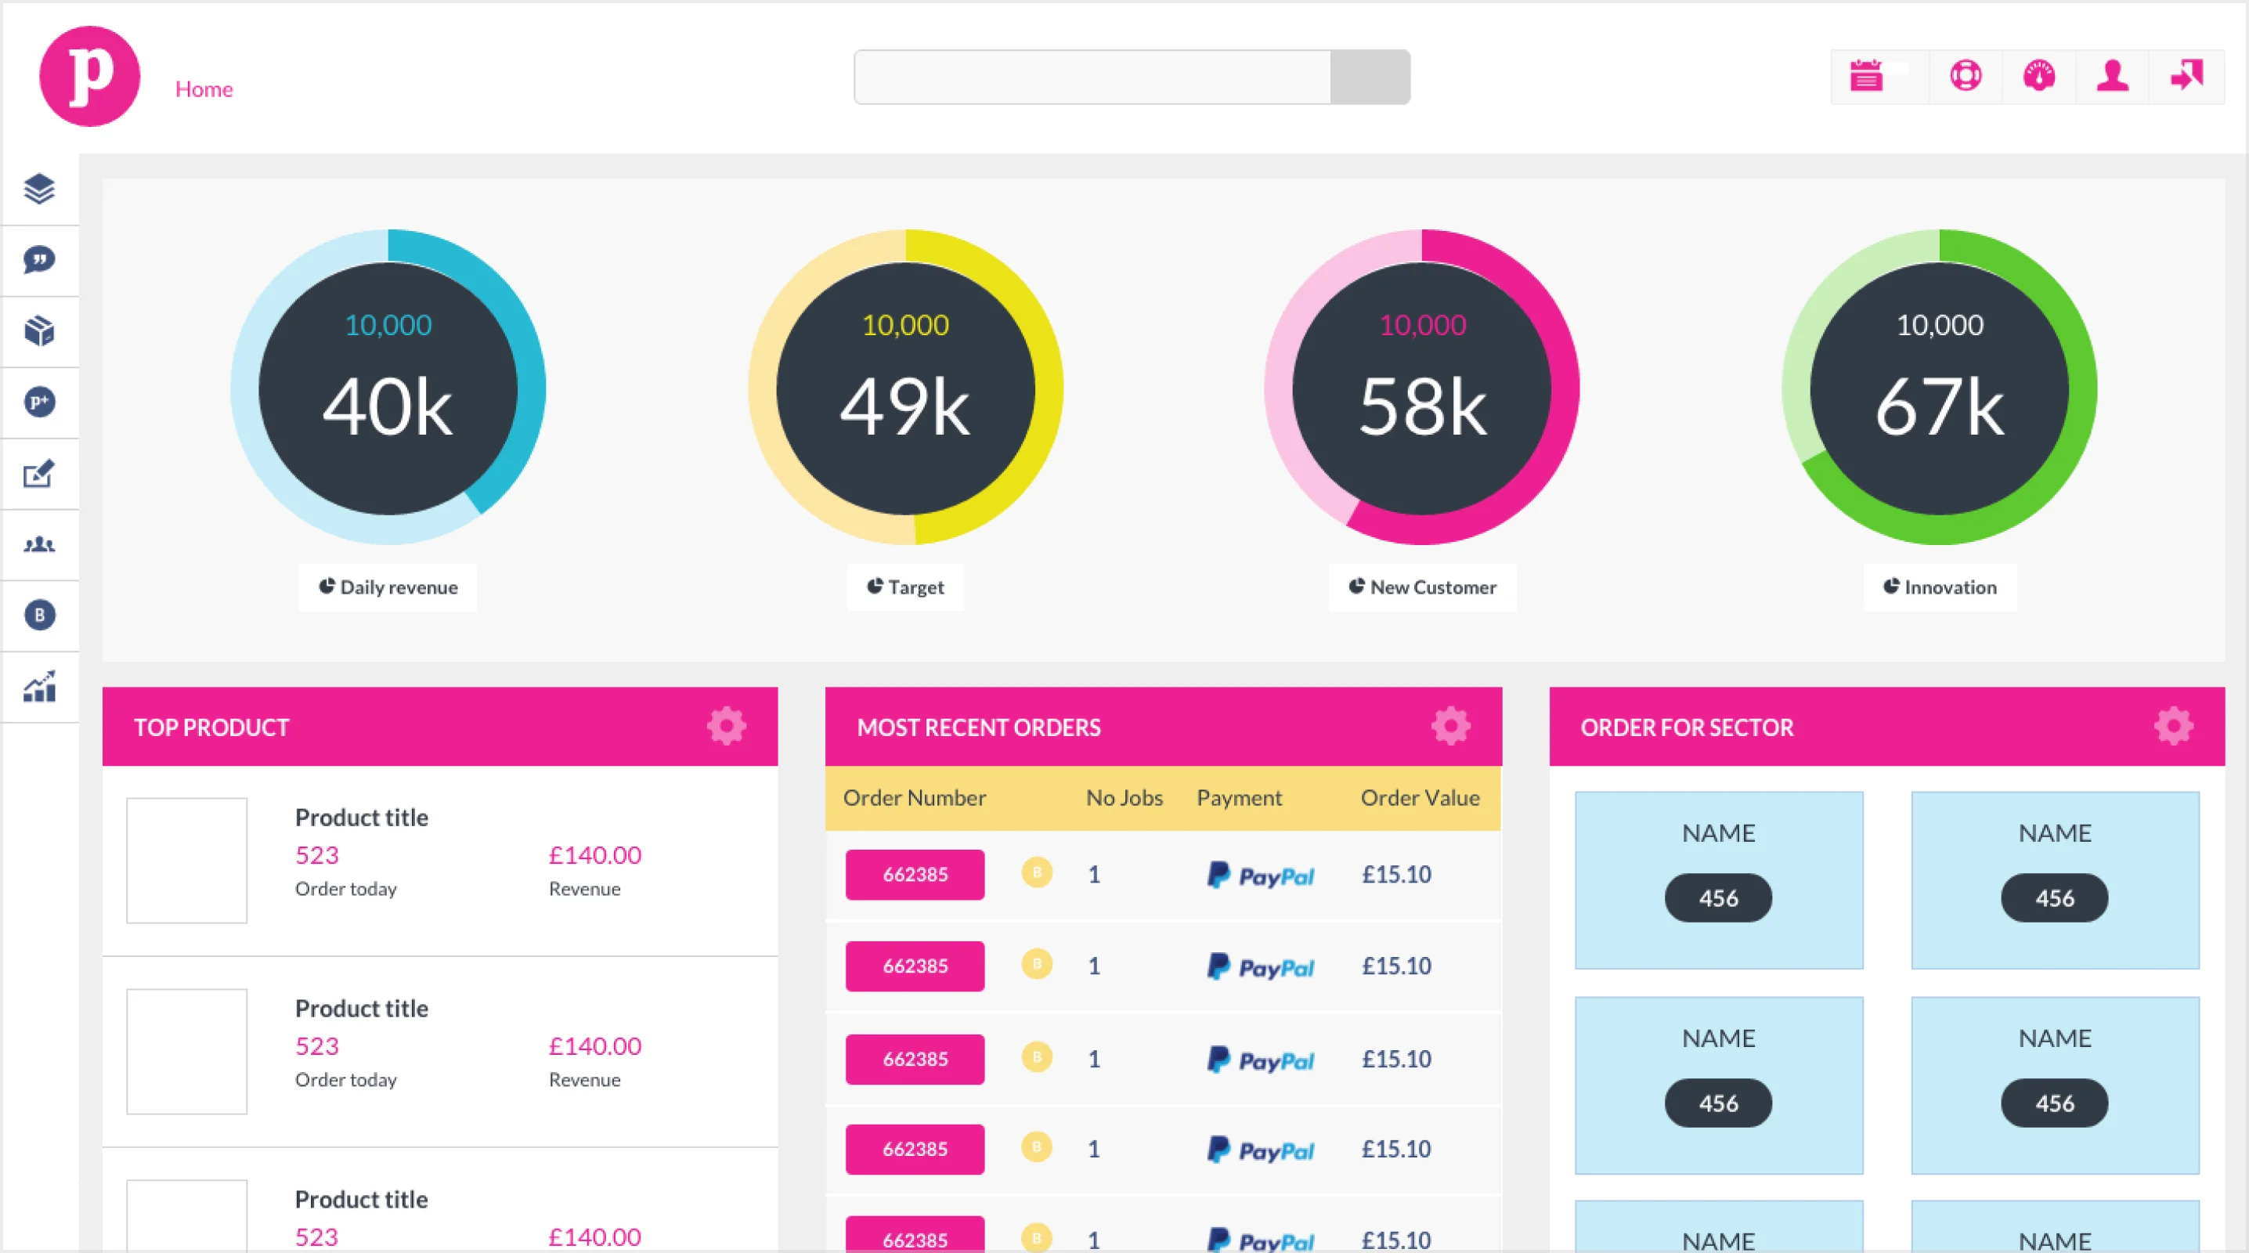2249x1253 pixels.
Task: Open Most Recent Orders settings gear
Action: click(1450, 726)
